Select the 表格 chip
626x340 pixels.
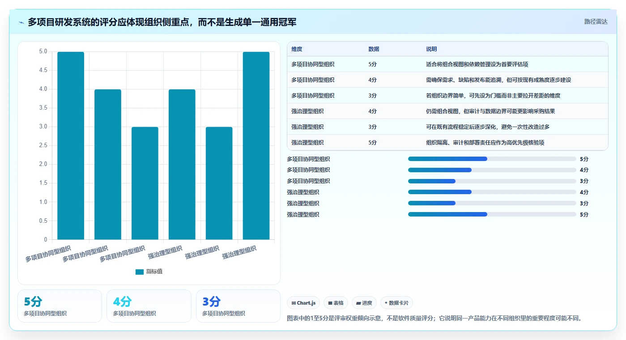pyautogui.click(x=336, y=303)
